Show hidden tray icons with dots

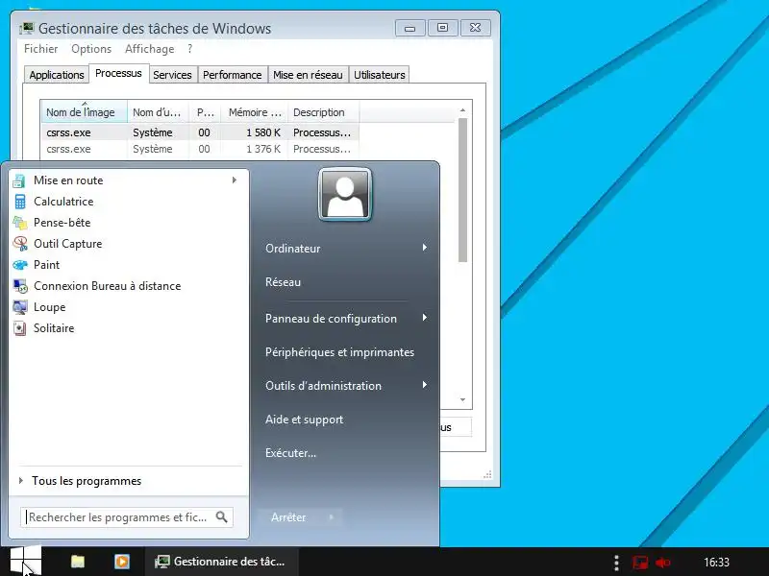616,563
